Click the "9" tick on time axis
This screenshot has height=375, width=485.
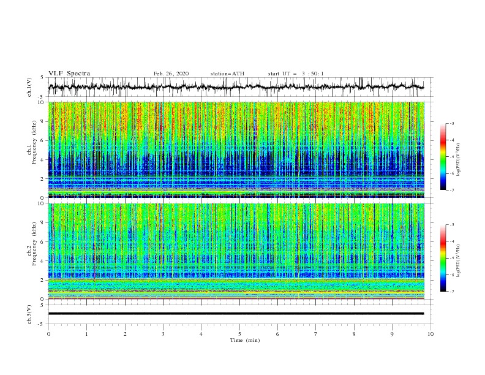coord(392,334)
